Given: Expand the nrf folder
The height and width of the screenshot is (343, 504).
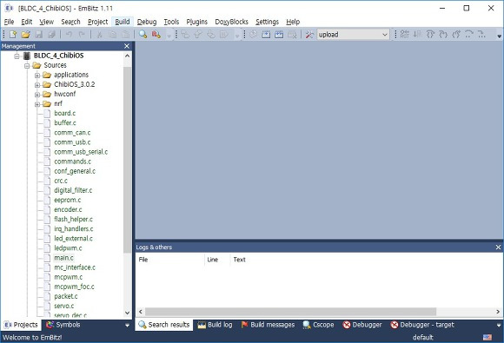Looking at the screenshot, I should [37, 104].
